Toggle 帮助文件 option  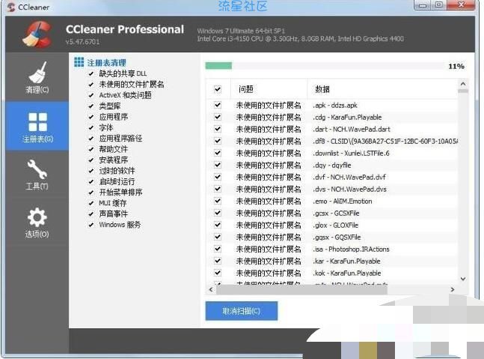[91, 149]
